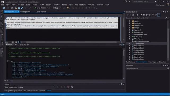170x96 pixels.
Task: Swap the Design and XAML panes
Action: pos(16,45)
